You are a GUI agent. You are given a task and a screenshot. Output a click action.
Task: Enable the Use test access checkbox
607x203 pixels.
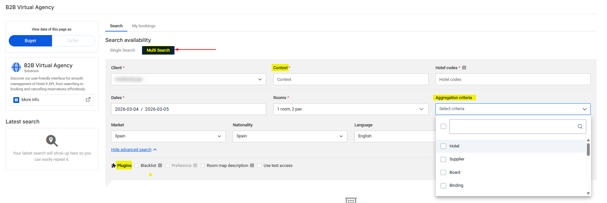pyautogui.click(x=259, y=166)
